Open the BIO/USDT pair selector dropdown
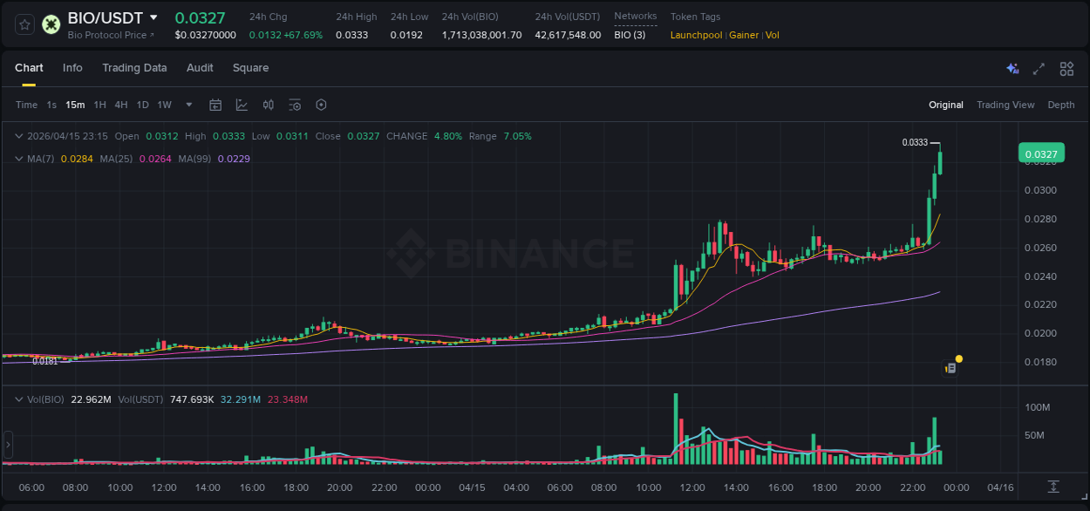The height and width of the screenshot is (511, 1090). tap(153, 17)
